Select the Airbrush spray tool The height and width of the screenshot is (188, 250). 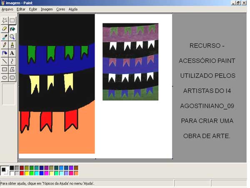coord(5,53)
